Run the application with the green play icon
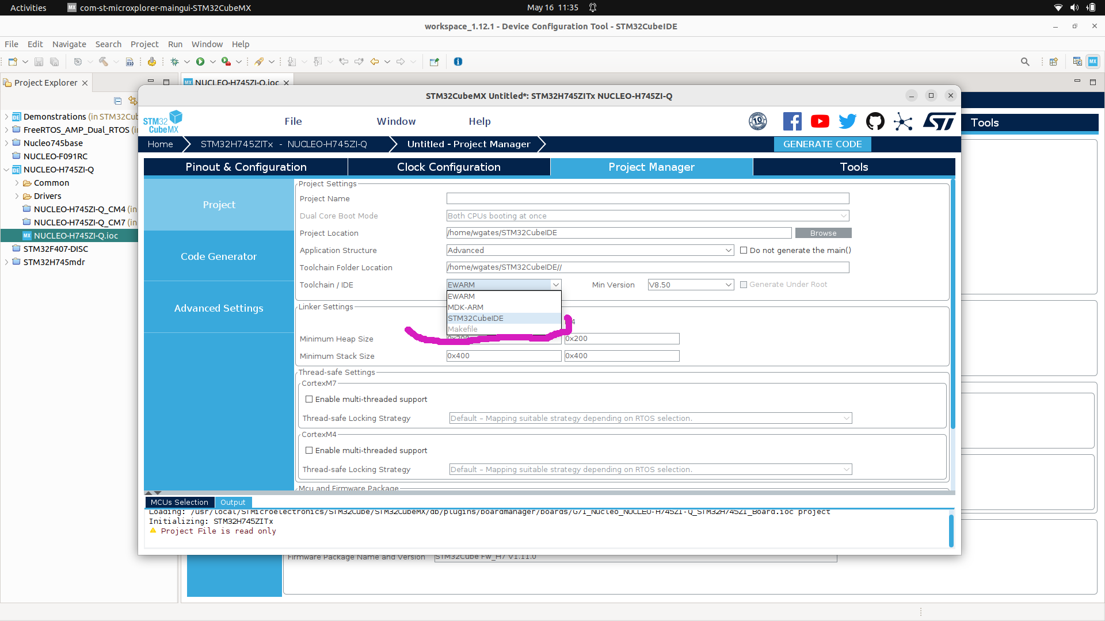The height and width of the screenshot is (621, 1105). [x=201, y=62]
